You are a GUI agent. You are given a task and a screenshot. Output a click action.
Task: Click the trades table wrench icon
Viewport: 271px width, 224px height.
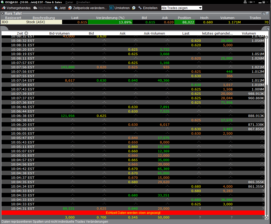(x=268, y=28)
